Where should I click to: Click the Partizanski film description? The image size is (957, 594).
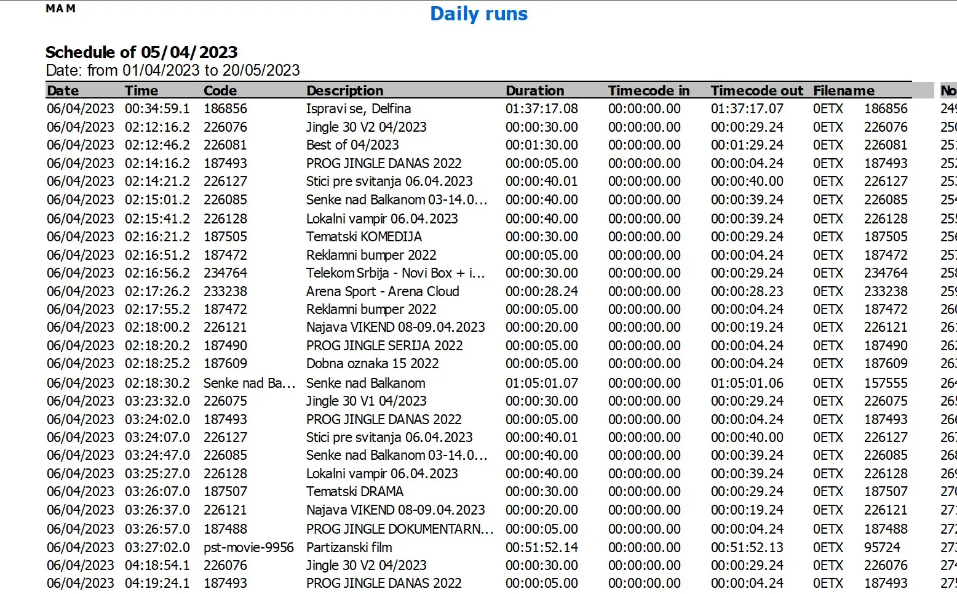pyautogui.click(x=349, y=548)
